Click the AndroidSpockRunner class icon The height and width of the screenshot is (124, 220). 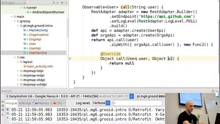coord(28,12)
